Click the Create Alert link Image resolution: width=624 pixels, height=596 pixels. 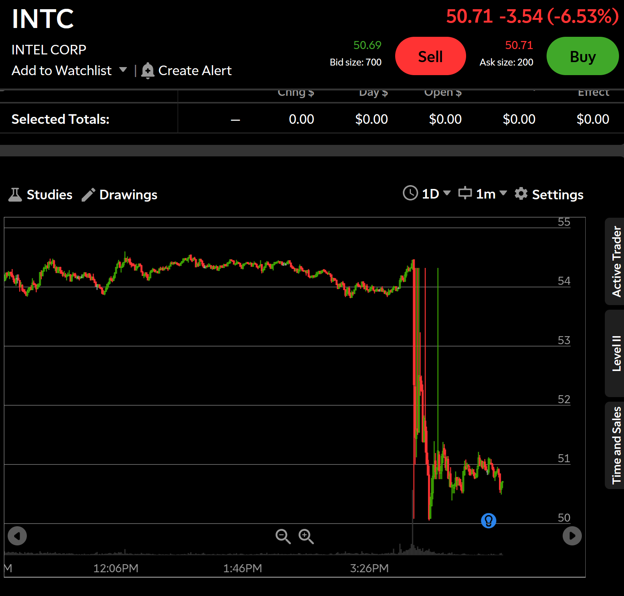[195, 71]
